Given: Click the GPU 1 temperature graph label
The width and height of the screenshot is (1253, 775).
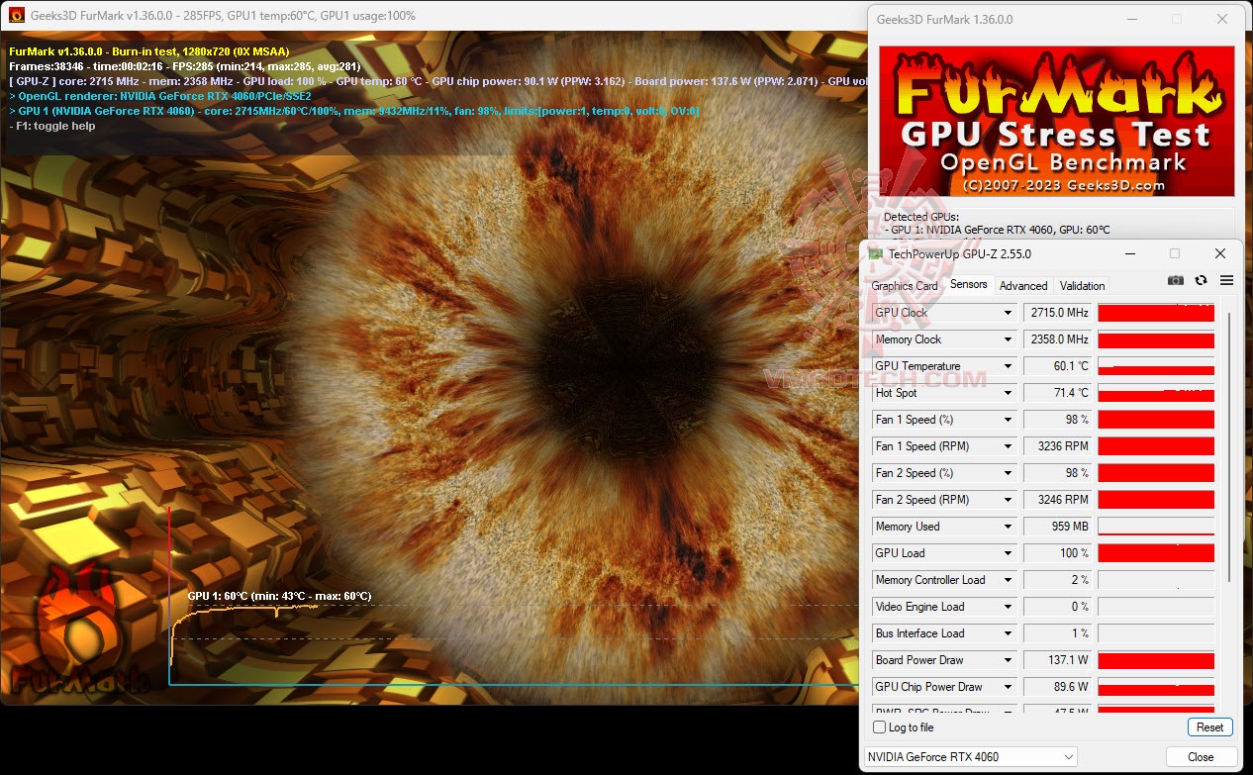Looking at the screenshot, I should [x=279, y=596].
